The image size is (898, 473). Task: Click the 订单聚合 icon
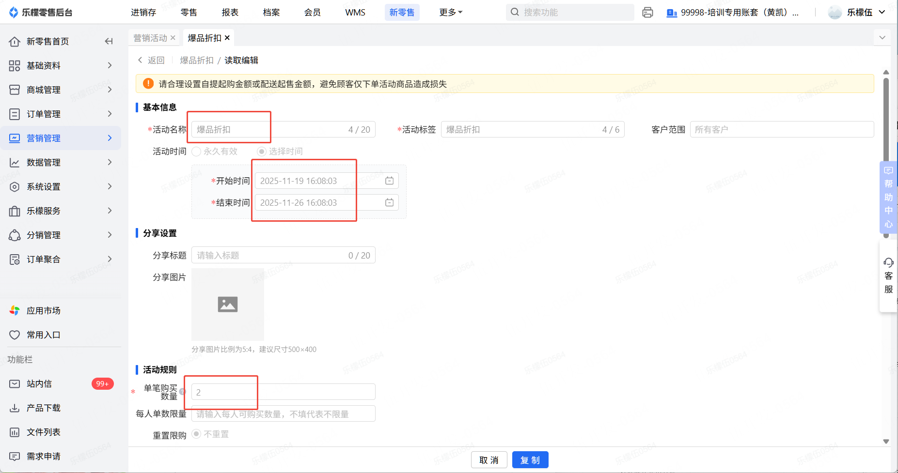pos(15,259)
